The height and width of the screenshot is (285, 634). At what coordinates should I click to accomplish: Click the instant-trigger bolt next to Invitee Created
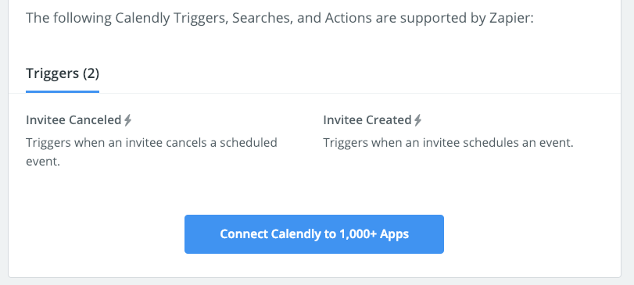(418, 120)
